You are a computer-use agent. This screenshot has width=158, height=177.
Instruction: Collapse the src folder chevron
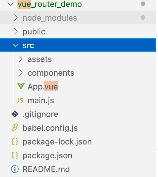click(x=15, y=45)
